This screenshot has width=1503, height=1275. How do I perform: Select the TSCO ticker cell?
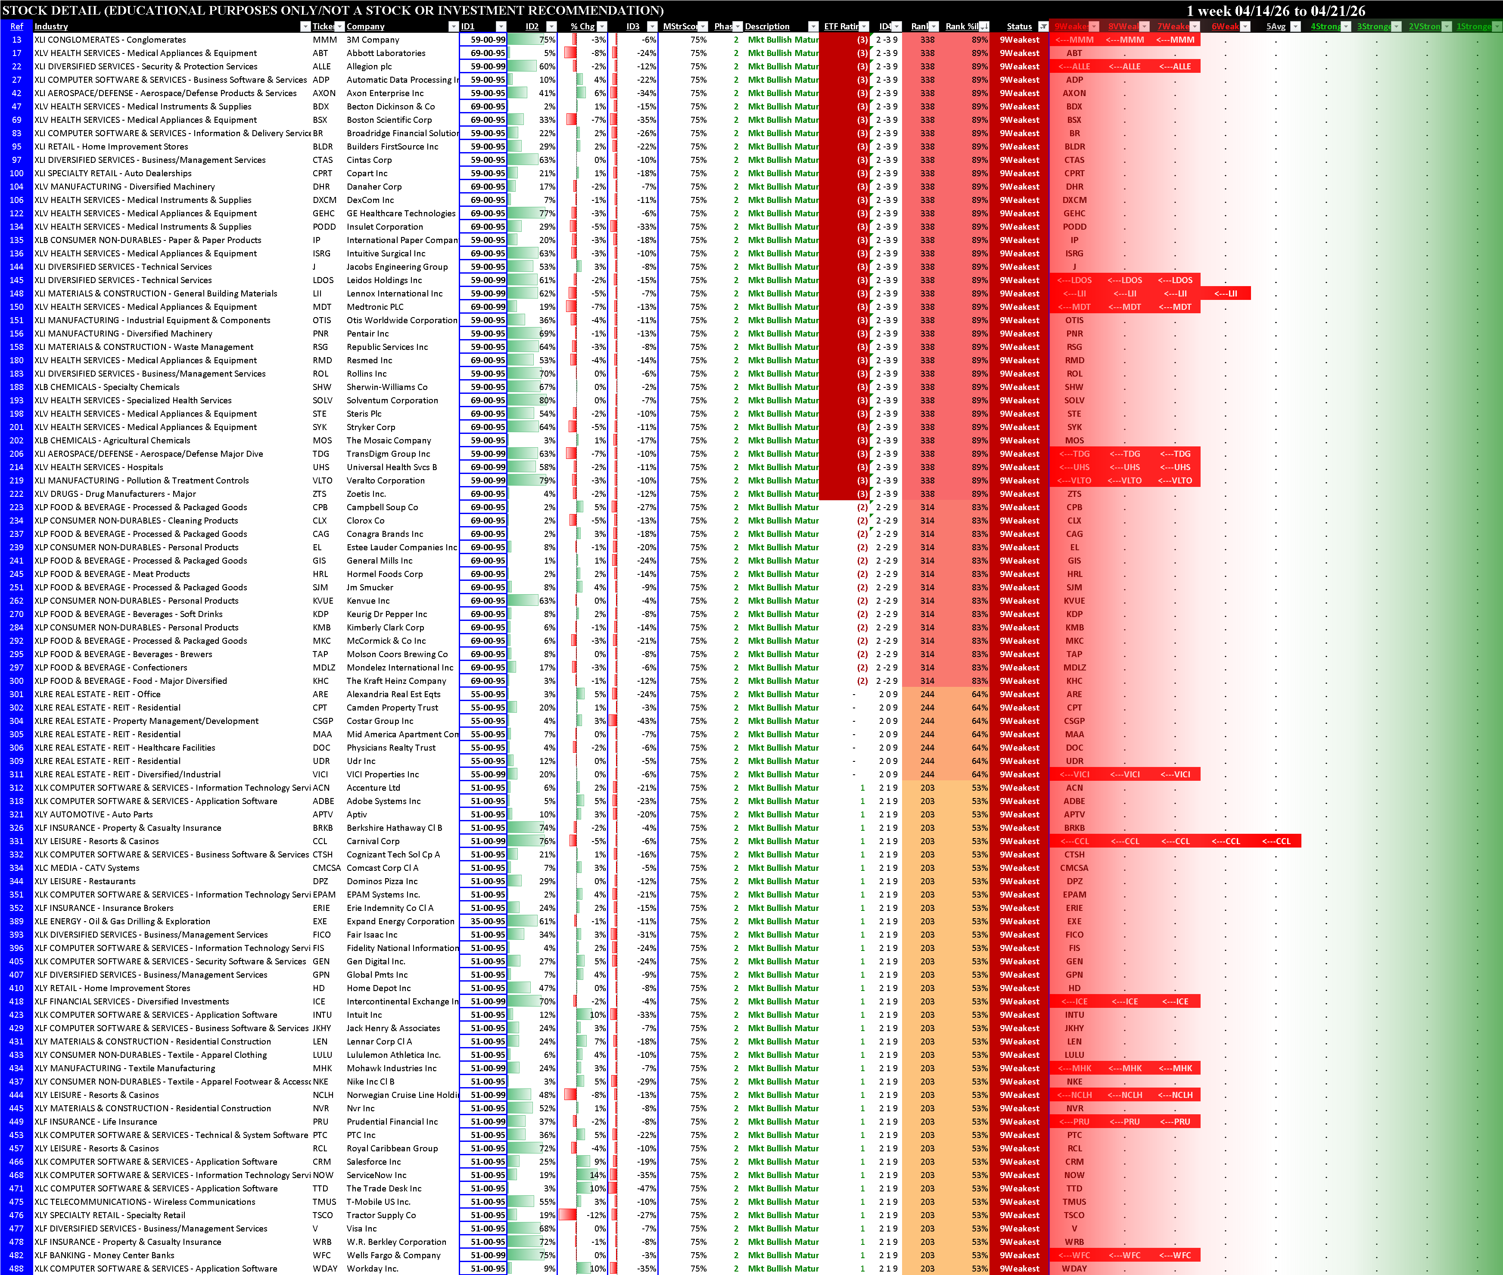[322, 1215]
